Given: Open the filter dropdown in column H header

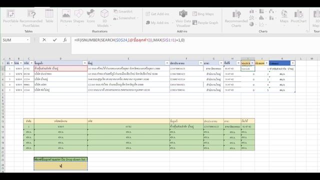Looking at the screenshot, I should 238,63.
